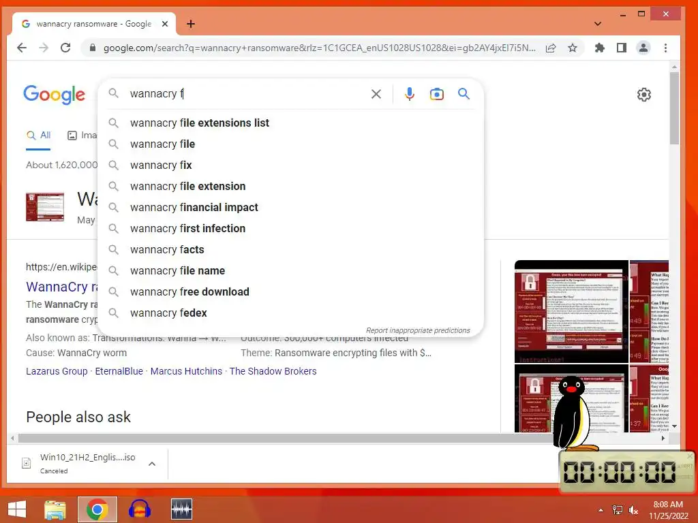Click the horizontal scroll right arrow
This screenshot has width=698, height=523.
pos(663,439)
